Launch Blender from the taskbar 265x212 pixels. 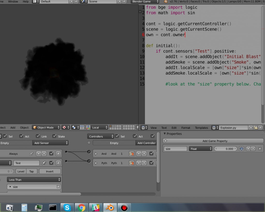[x=110, y=207]
